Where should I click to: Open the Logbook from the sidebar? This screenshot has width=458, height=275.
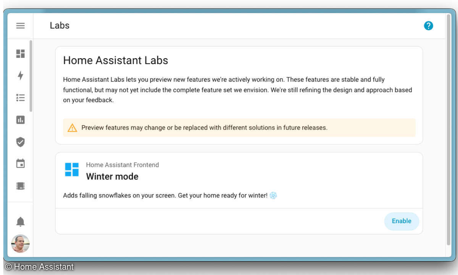(x=20, y=97)
